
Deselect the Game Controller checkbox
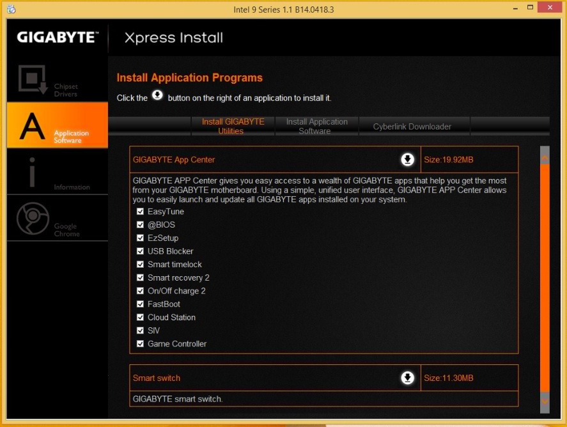click(140, 344)
